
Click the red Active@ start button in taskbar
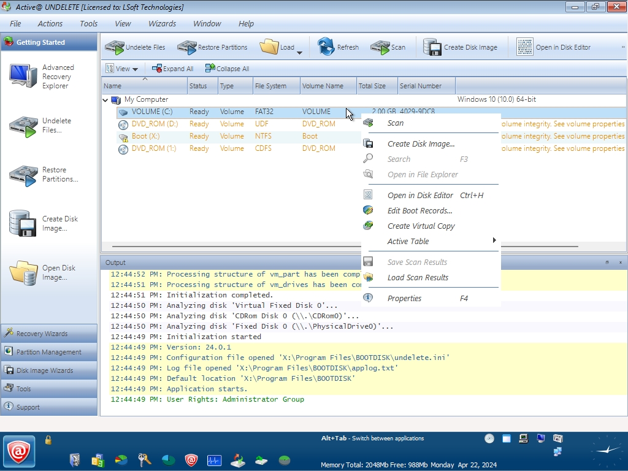[x=19, y=451]
